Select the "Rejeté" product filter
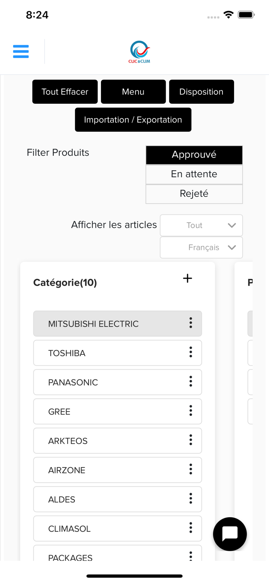This screenshot has height=583, width=269. [x=194, y=194]
